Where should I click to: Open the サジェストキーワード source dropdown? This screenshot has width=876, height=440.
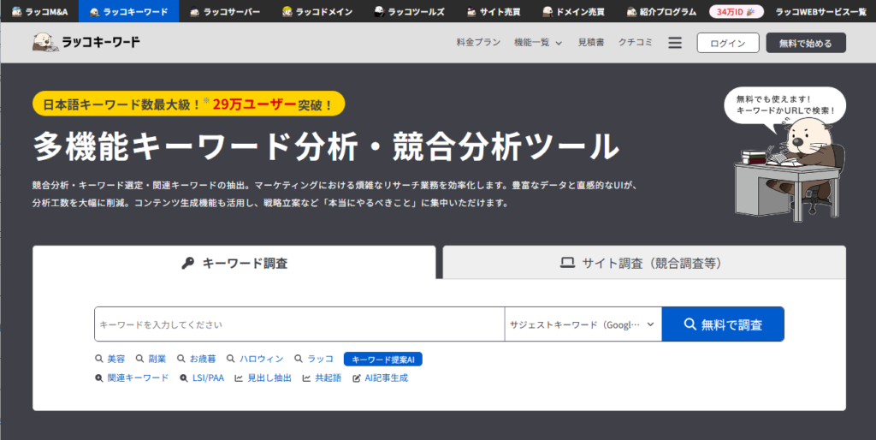[x=583, y=324]
